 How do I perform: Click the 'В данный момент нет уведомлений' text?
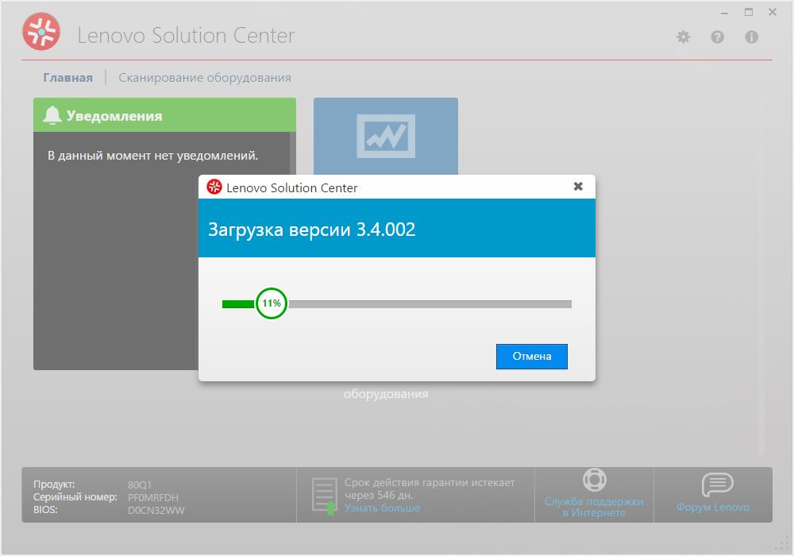tap(153, 156)
